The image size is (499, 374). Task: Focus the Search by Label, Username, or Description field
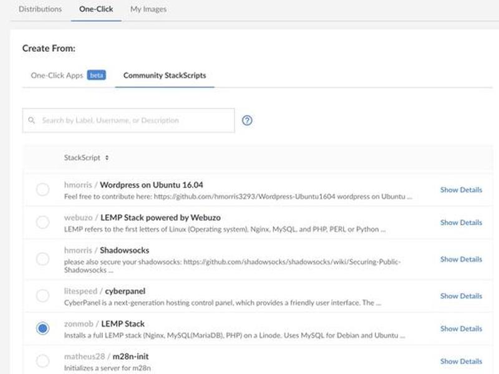click(x=128, y=120)
